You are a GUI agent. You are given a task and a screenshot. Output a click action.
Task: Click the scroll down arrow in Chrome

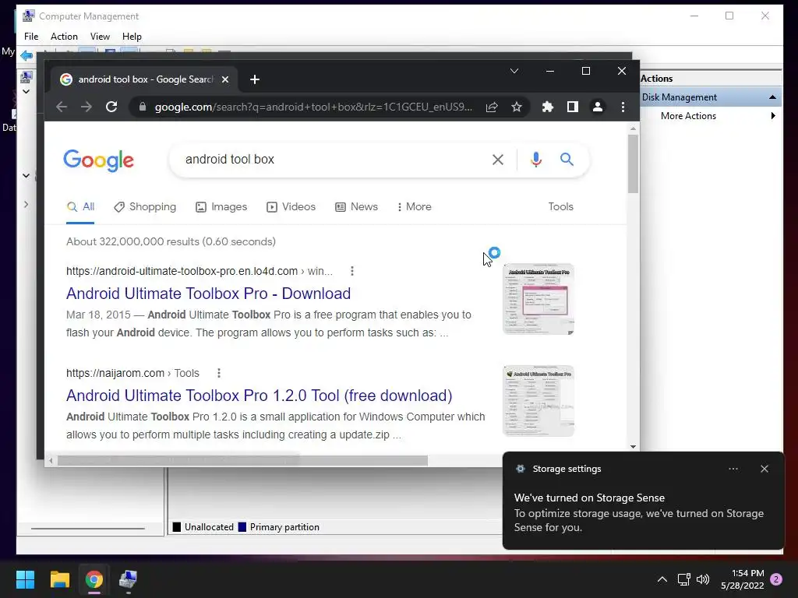(x=633, y=446)
